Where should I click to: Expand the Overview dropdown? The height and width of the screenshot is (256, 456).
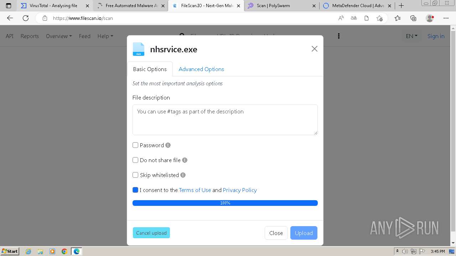(x=59, y=36)
